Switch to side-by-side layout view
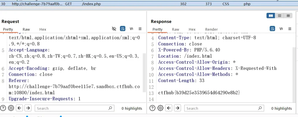298x117 pixels. tap(271, 16)
